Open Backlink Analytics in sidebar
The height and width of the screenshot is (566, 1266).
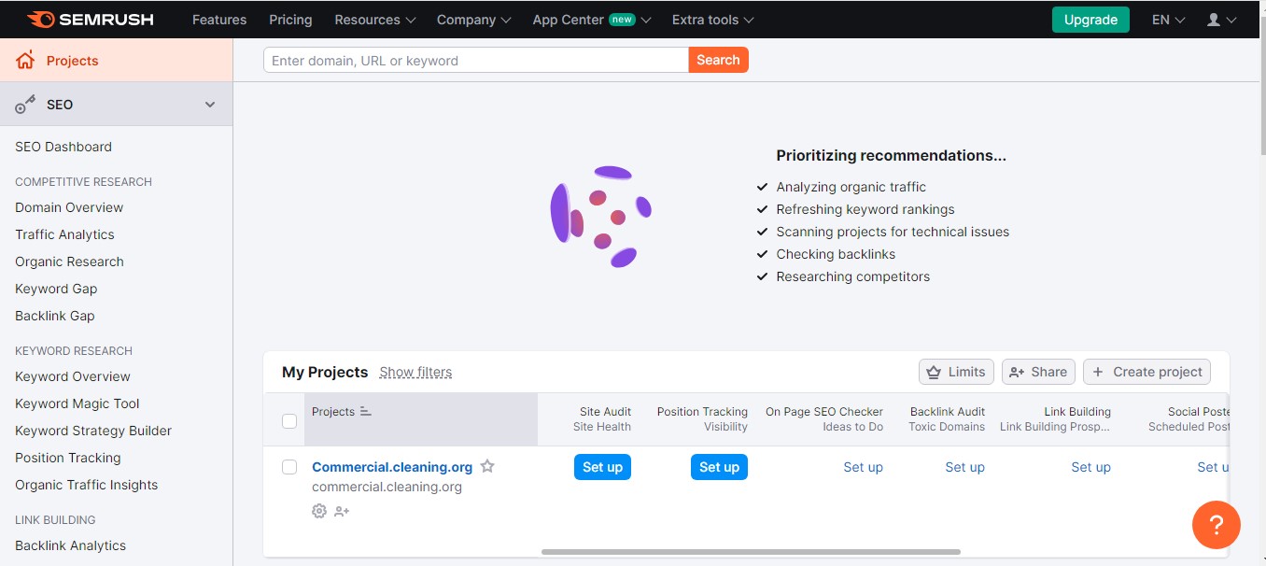click(x=70, y=545)
